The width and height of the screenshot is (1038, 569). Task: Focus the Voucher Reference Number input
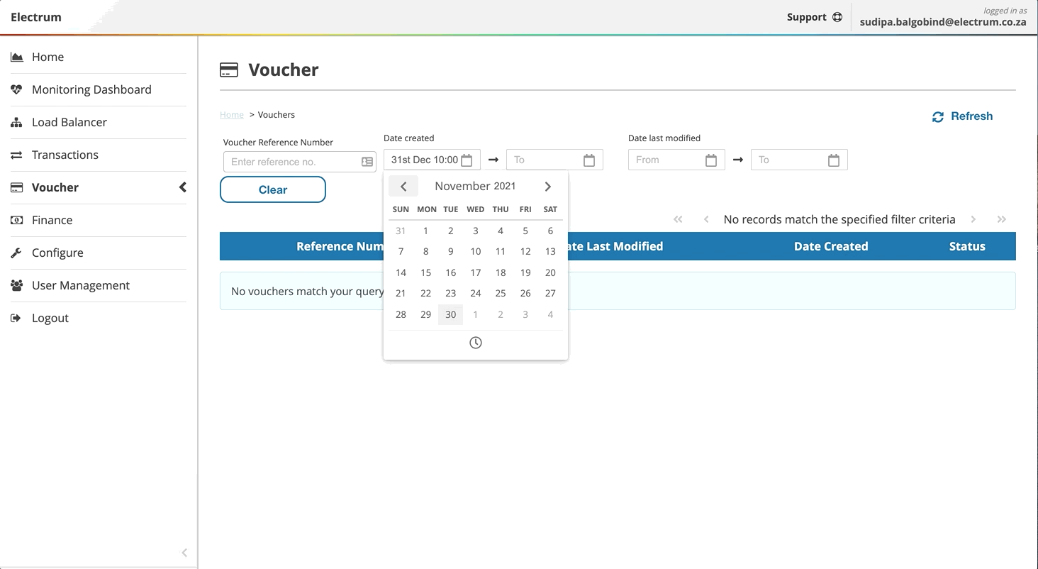click(291, 162)
